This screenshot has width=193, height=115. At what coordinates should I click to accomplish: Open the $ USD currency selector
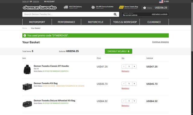coord(166,2)
